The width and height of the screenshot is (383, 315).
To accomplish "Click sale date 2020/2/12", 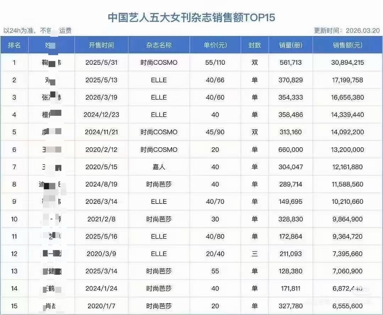I will [x=101, y=149].
